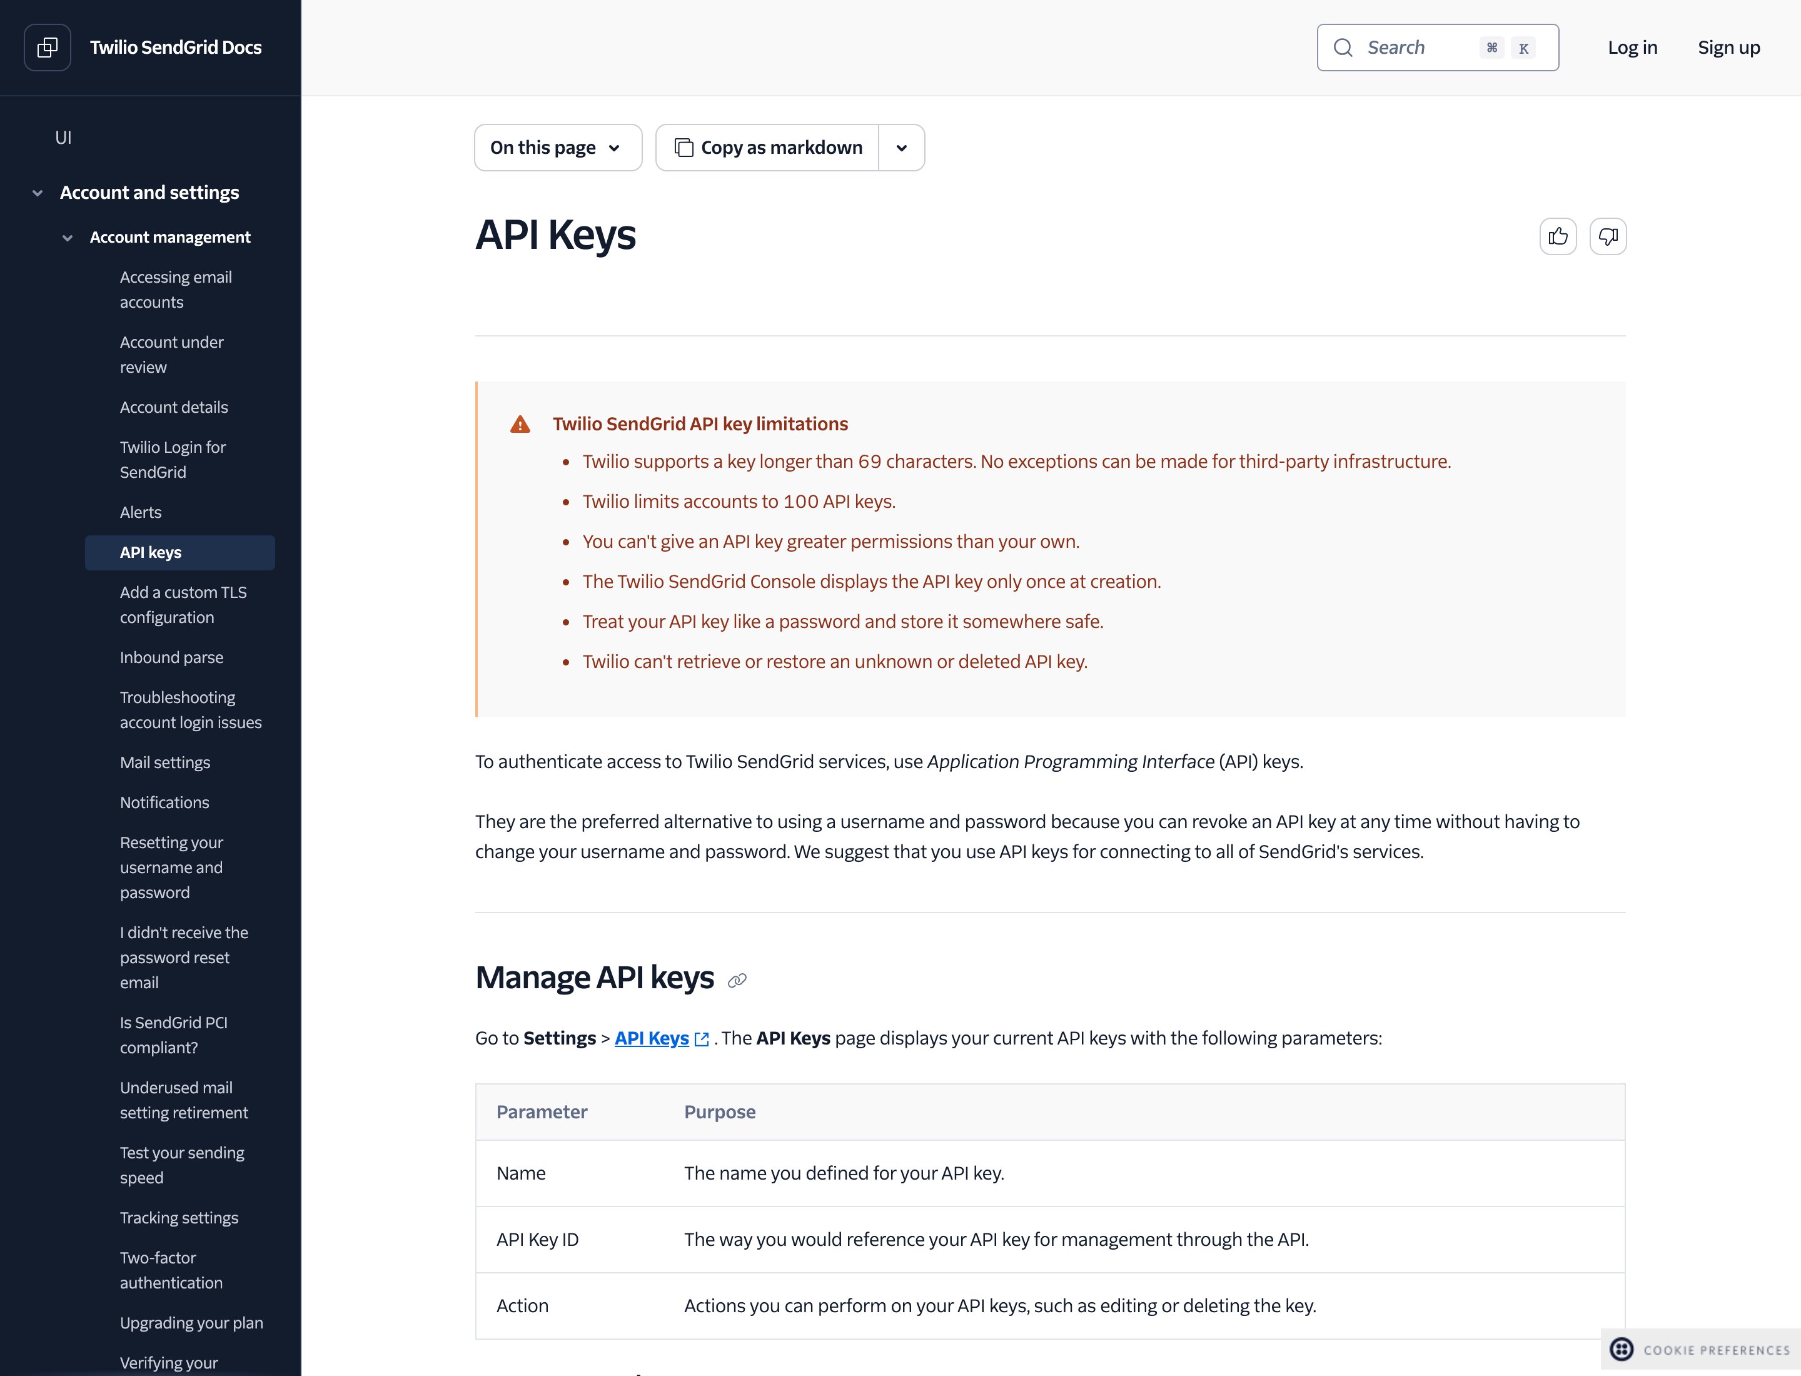
Task: Click the Account and settings label
Action: click(150, 193)
